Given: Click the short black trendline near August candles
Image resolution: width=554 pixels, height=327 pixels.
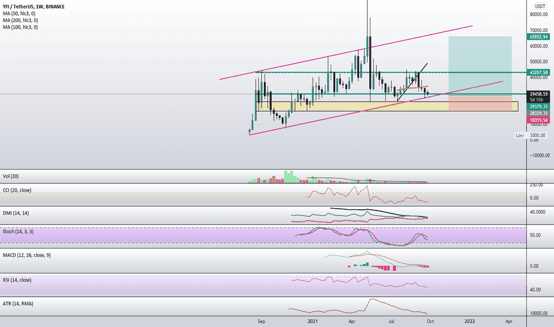Looking at the screenshot, I should (413, 83).
